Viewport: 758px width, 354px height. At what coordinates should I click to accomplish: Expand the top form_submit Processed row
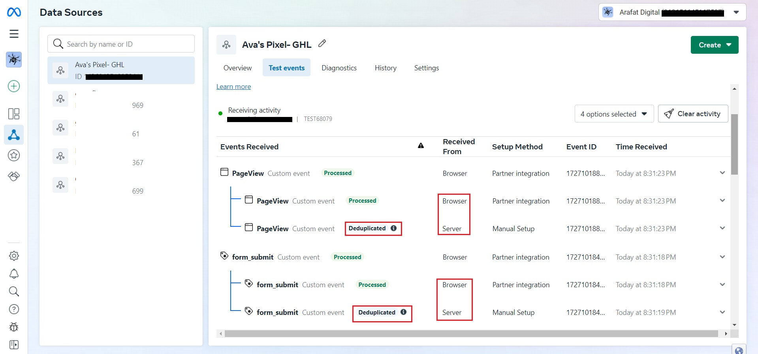pyautogui.click(x=722, y=257)
